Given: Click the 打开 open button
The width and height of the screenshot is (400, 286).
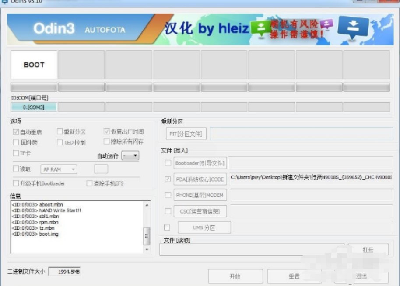Looking at the screenshot, I should (368, 250).
